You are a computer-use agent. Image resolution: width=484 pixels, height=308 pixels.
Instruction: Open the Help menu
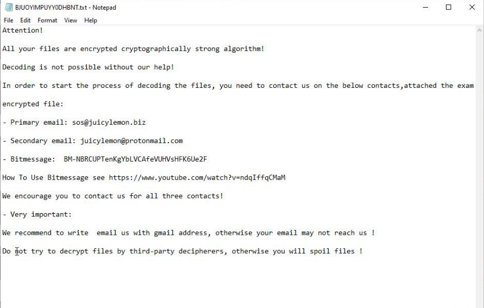coord(91,20)
